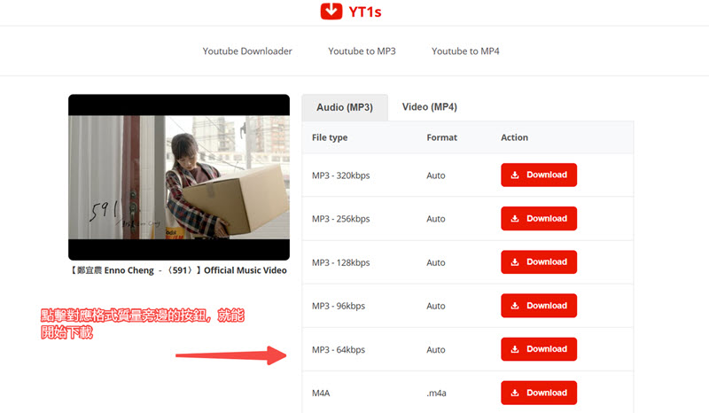Download the MP3 - 256kbps file
The height and width of the screenshot is (413, 709).
coord(539,219)
